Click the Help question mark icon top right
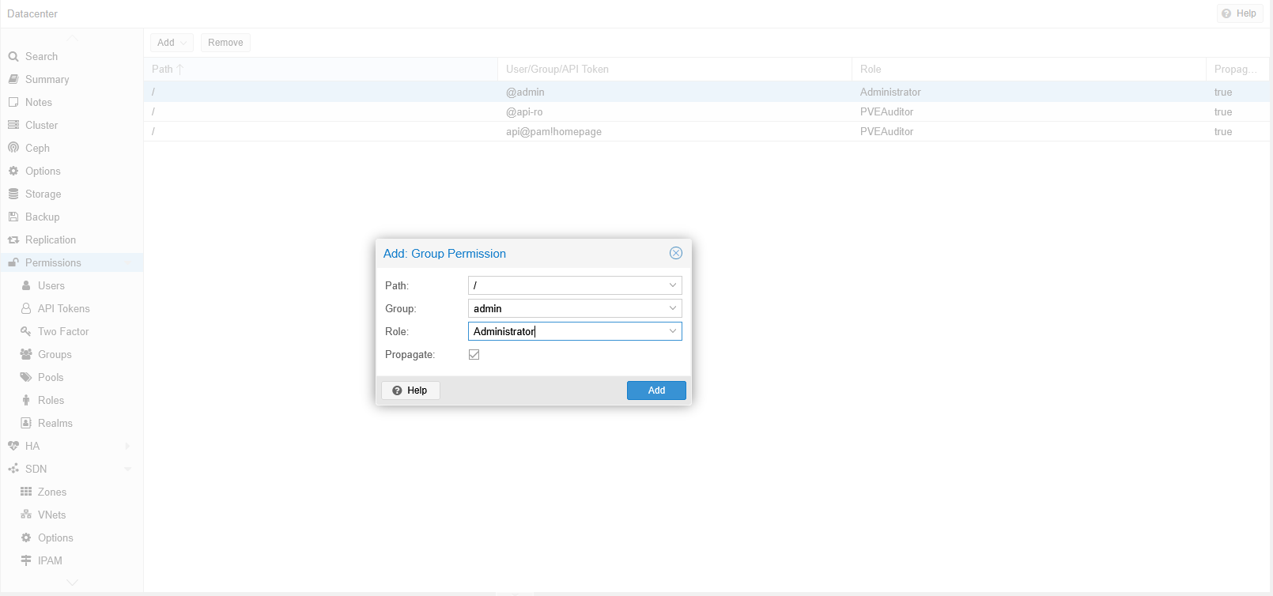The height and width of the screenshot is (596, 1273). click(x=1226, y=13)
